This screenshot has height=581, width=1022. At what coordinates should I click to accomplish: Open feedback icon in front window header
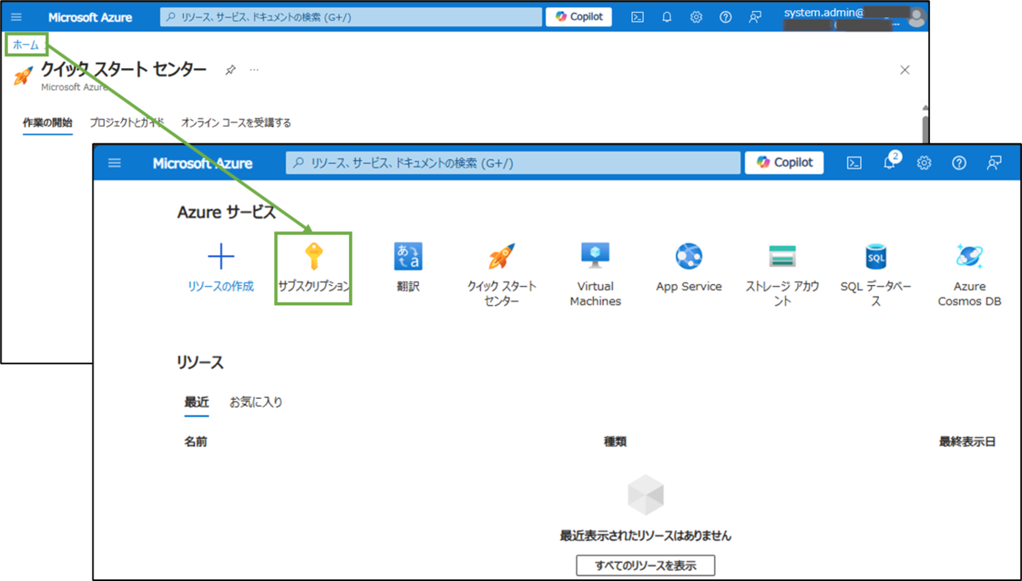tap(994, 163)
